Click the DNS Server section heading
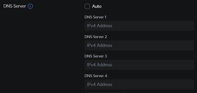The height and width of the screenshot is (93, 197). point(15,6)
